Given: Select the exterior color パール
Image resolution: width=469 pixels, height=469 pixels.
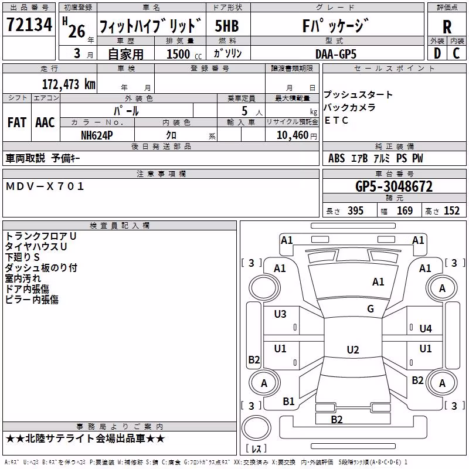Looking at the screenshot, I should pos(126,111).
